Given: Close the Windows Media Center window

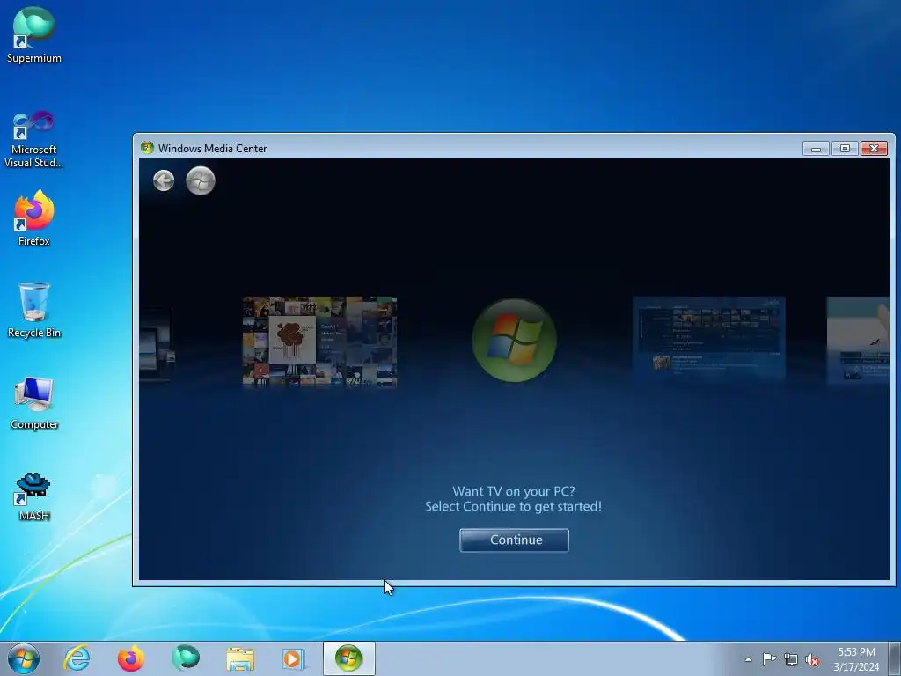Looking at the screenshot, I should point(874,148).
